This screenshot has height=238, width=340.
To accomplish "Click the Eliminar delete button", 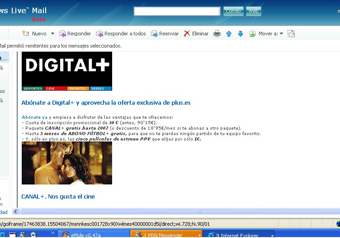I will (x=196, y=34).
